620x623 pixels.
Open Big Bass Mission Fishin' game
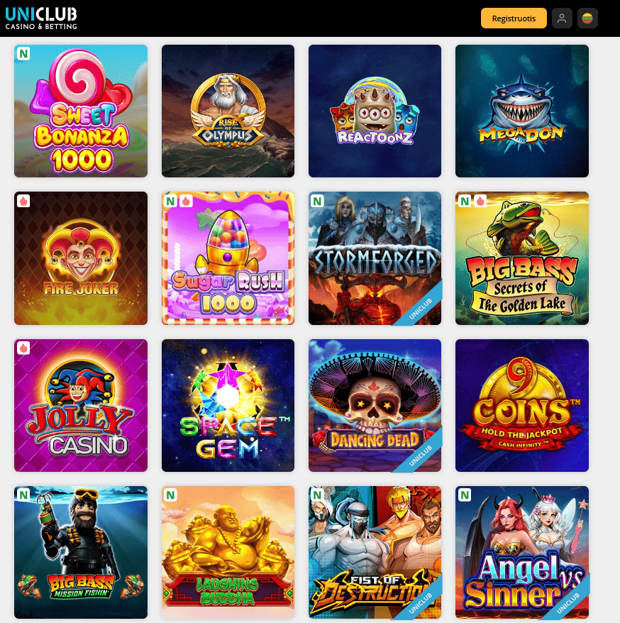tap(81, 552)
